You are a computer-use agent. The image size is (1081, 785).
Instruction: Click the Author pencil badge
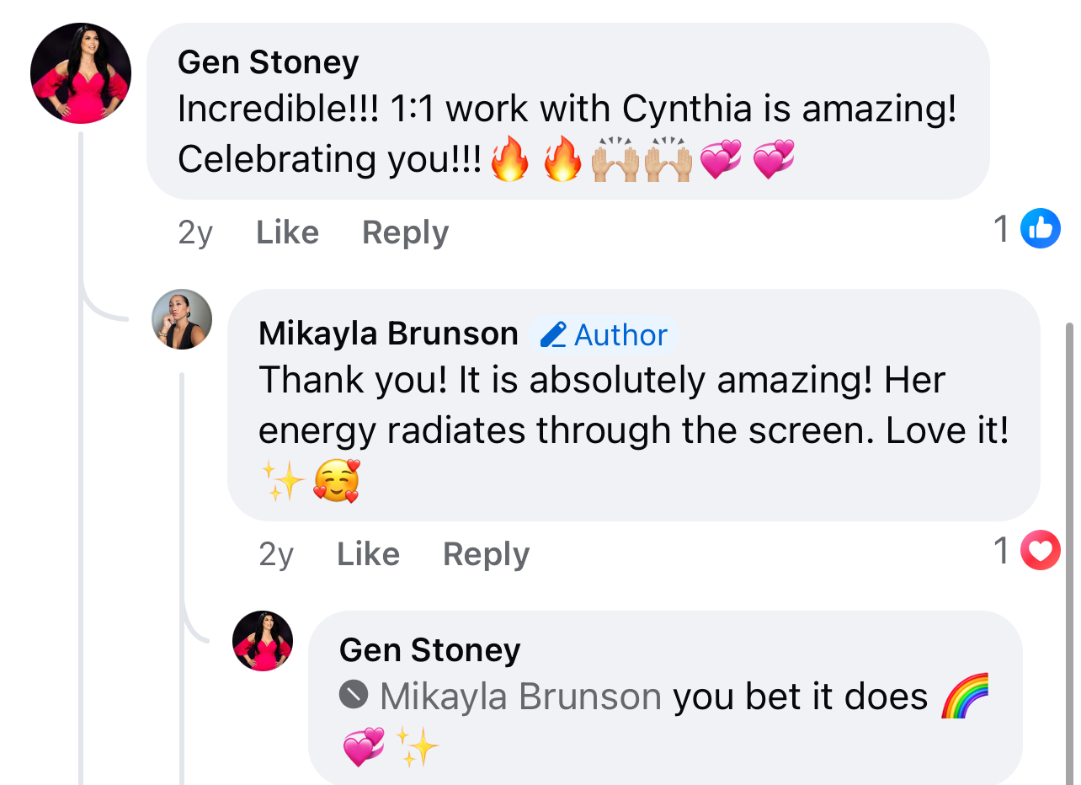604,334
